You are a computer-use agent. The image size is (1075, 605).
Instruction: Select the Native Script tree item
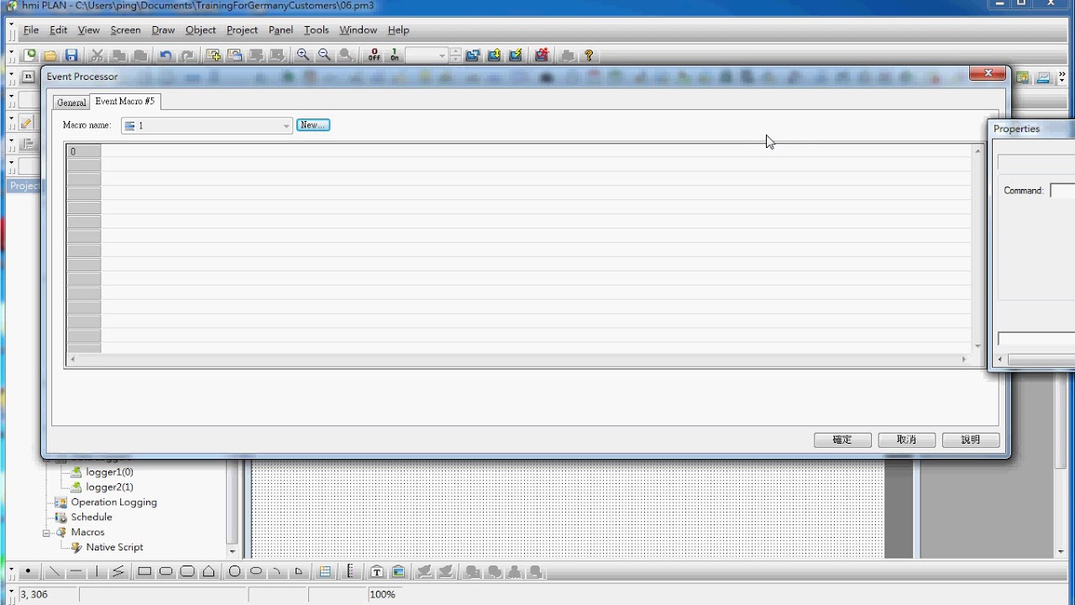114,547
